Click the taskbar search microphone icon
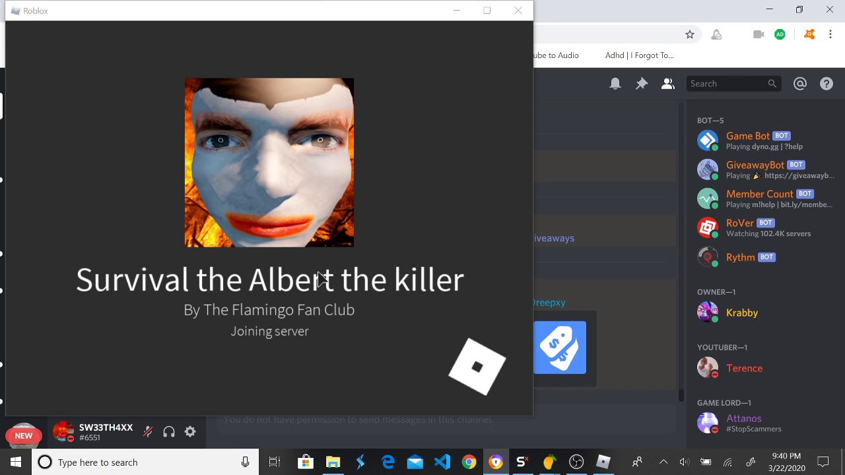Image resolution: width=845 pixels, height=475 pixels. pyautogui.click(x=245, y=462)
